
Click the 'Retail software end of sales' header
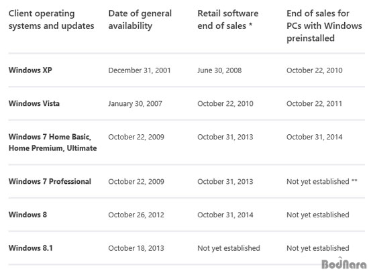click(228, 19)
